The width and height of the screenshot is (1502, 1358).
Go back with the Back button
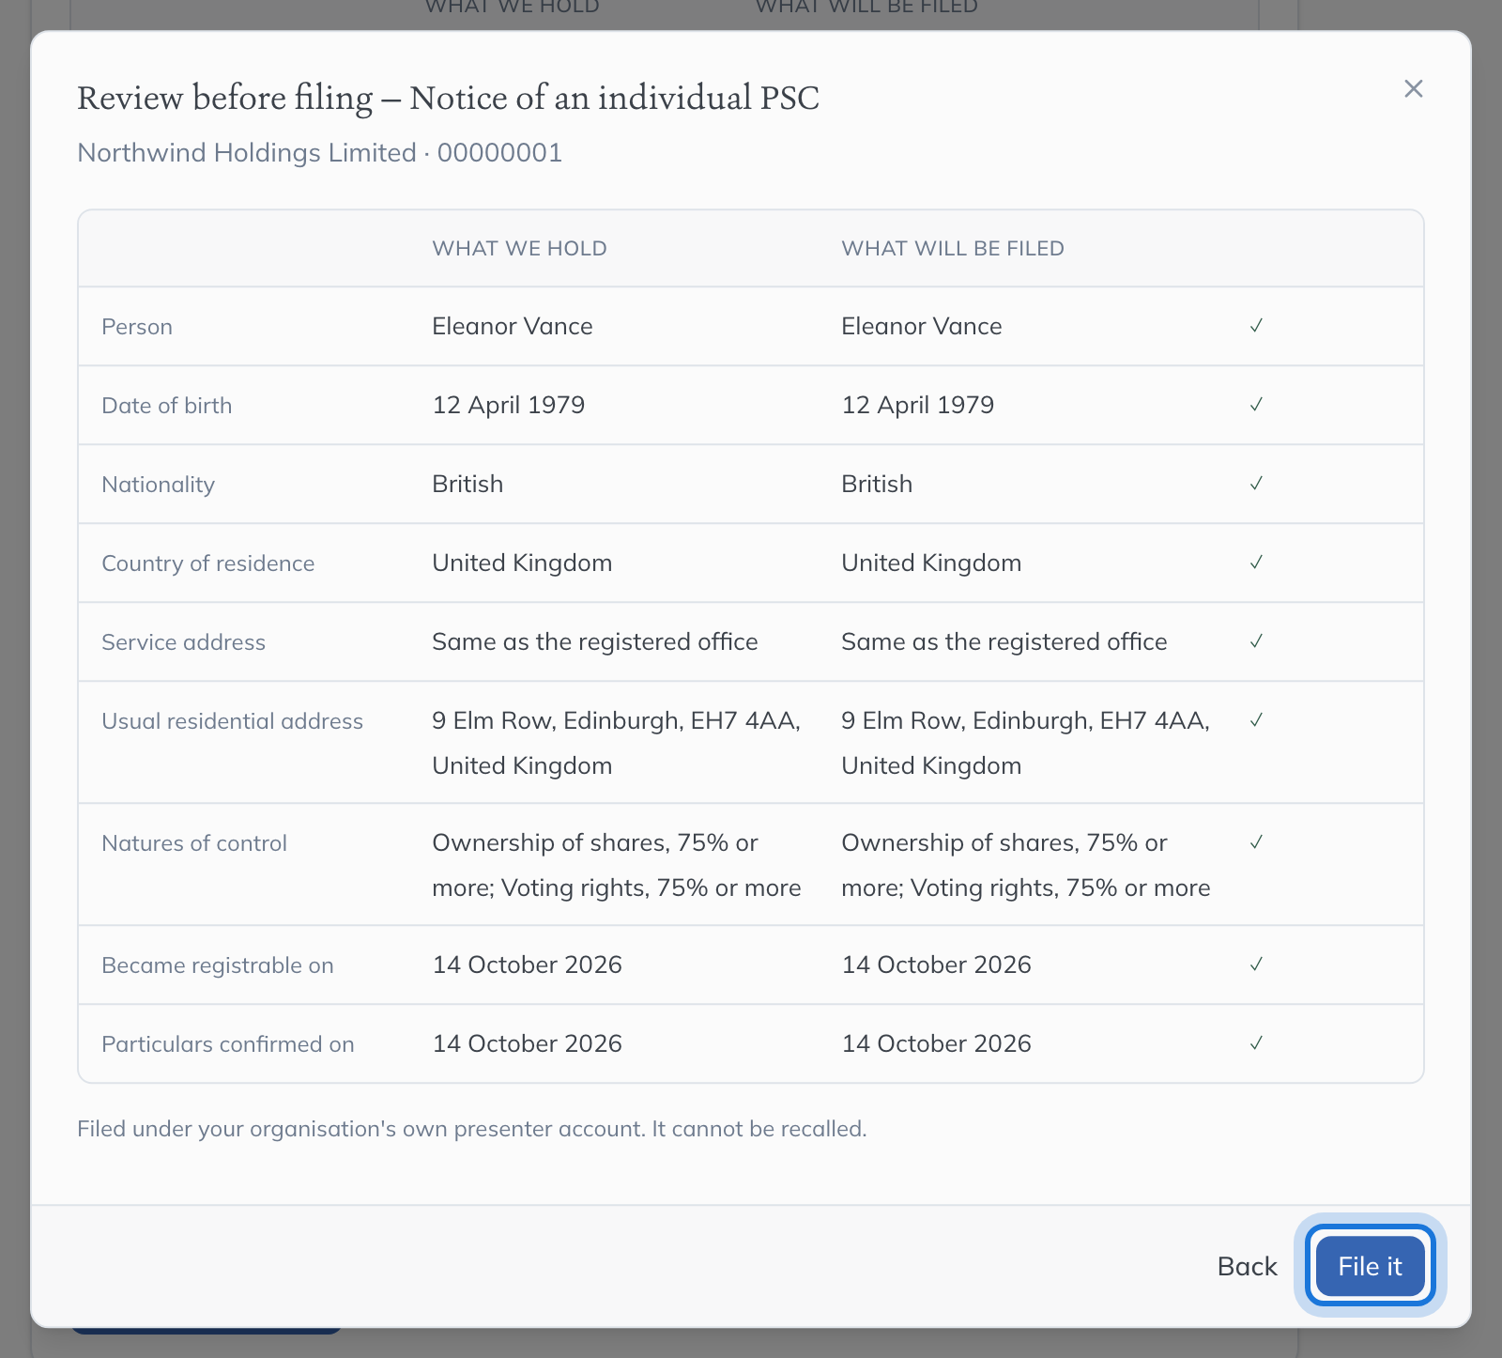[x=1247, y=1266]
